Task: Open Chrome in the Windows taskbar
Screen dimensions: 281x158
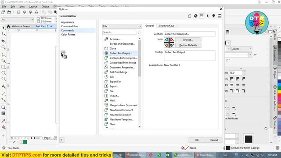Action: 120,155
